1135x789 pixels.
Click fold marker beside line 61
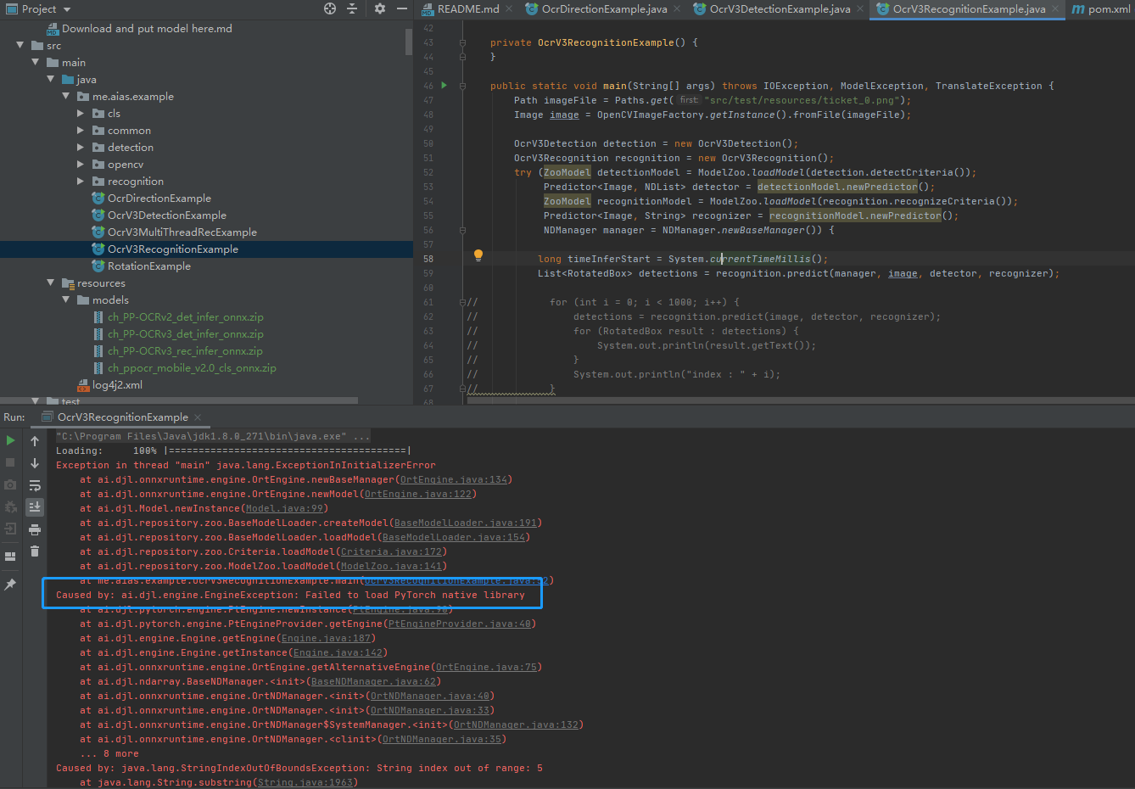(x=462, y=302)
